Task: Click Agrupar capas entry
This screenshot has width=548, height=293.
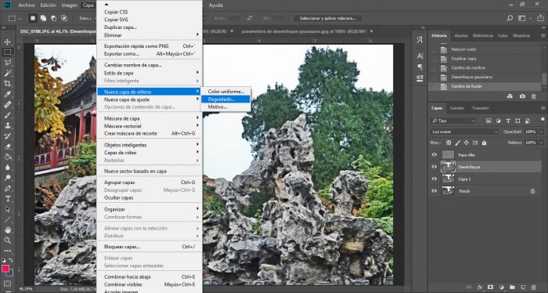Action: tap(150, 183)
